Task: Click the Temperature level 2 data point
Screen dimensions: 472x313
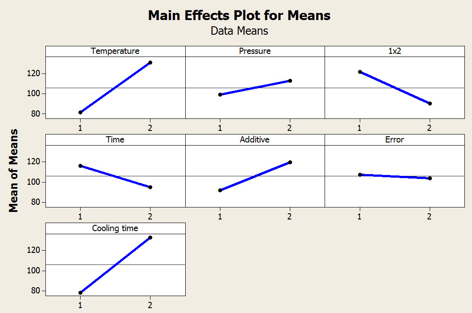Action: pyautogui.click(x=150, y=62)
